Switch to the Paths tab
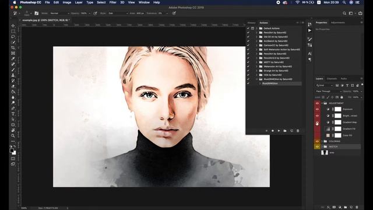Viewport: 373px width, 210px height. pos(344,79)
